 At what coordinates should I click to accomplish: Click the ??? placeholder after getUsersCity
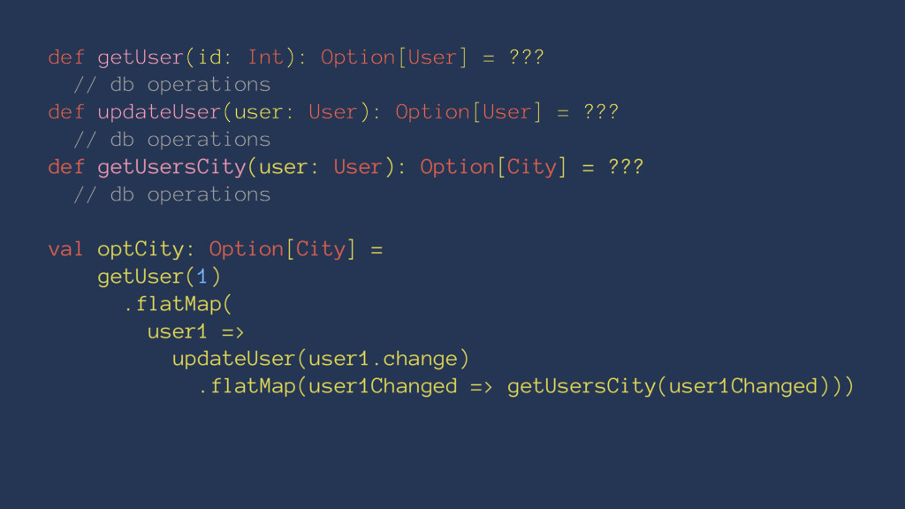(x=627, y=166)
